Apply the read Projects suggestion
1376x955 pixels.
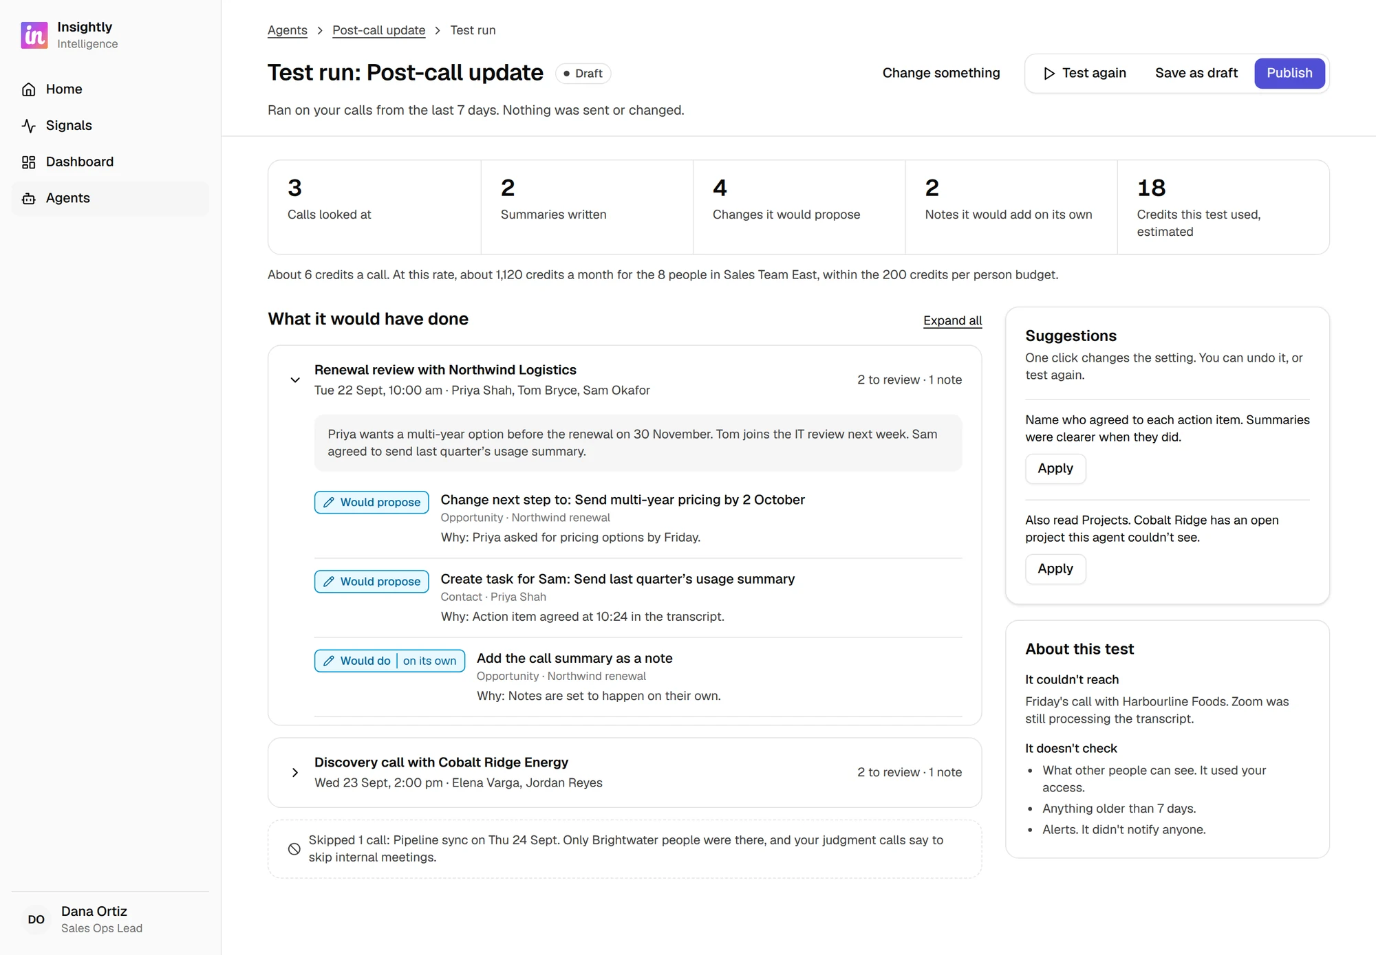click(x=1055, y=569)
